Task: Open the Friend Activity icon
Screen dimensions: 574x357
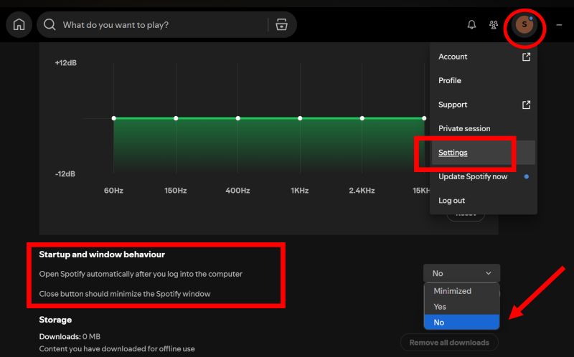Action: coord(494,24)
